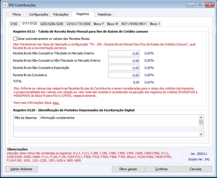The image size is (217, 178).
Task: Click the Validar Ambiente button
Action: 21,169
